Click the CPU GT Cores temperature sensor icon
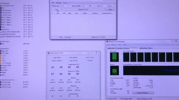This screenshot has height=100, width=179. click(x=1, y=15)
